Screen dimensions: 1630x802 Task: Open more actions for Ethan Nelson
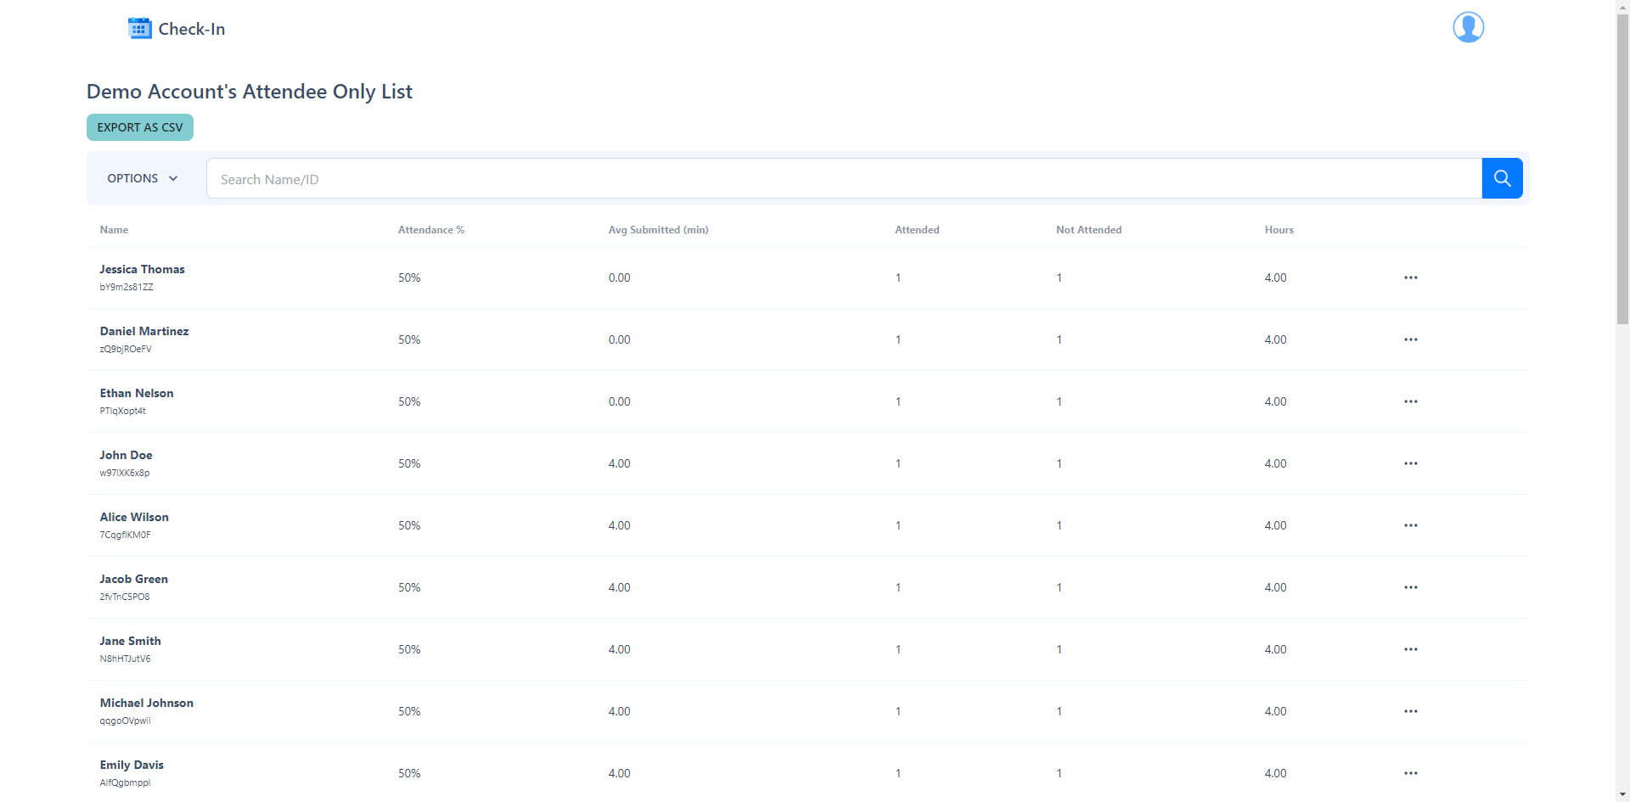coord(1410,401)
